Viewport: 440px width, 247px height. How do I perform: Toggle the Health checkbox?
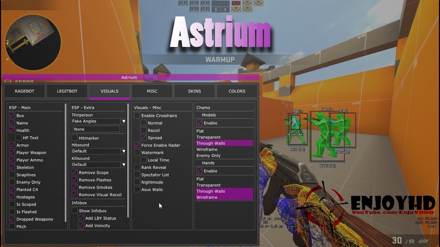pyautogui.click(x=12, y=130)
